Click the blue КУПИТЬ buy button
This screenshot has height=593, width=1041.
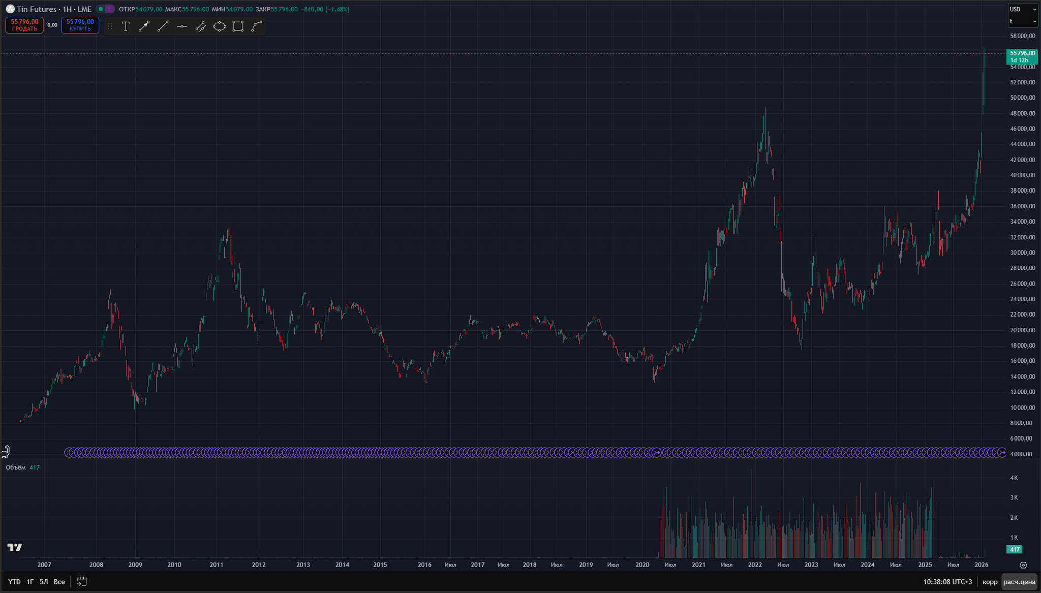[x=80, y=25]
